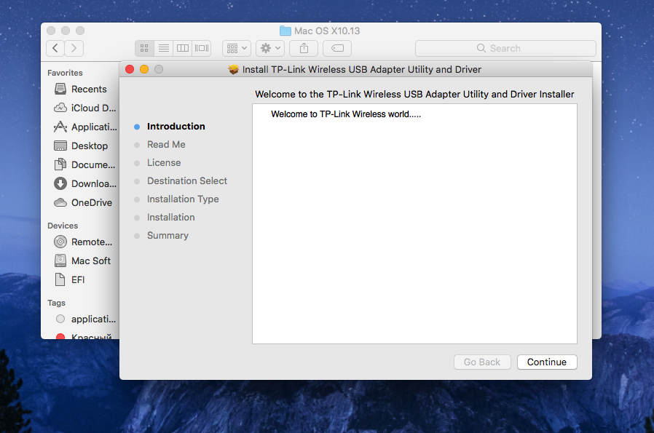
Task: Select the Read Me installer step
Action: 166,145
